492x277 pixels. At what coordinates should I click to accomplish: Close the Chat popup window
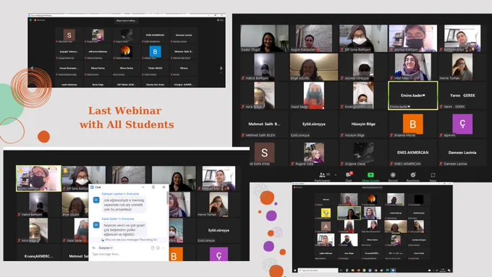point(164,187)
